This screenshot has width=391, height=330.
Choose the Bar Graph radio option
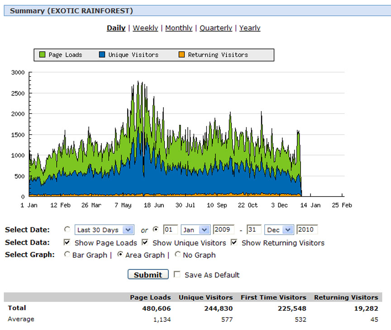(67, 255)
